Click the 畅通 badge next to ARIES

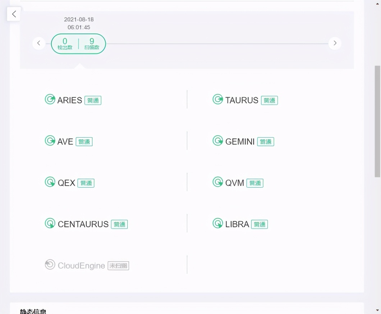(93, 100)
